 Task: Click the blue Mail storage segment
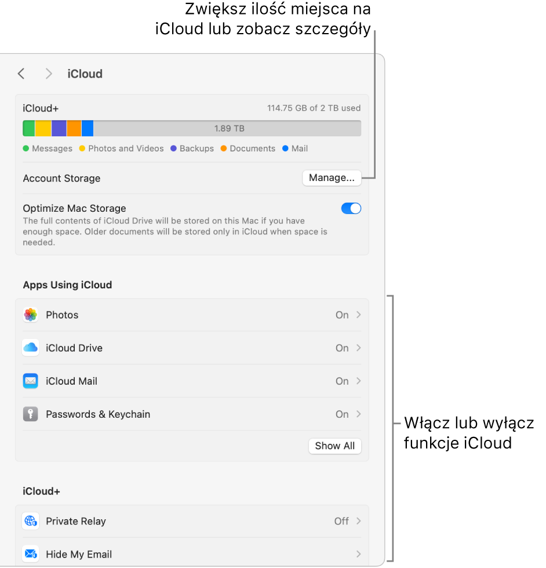tap(88, 128)
